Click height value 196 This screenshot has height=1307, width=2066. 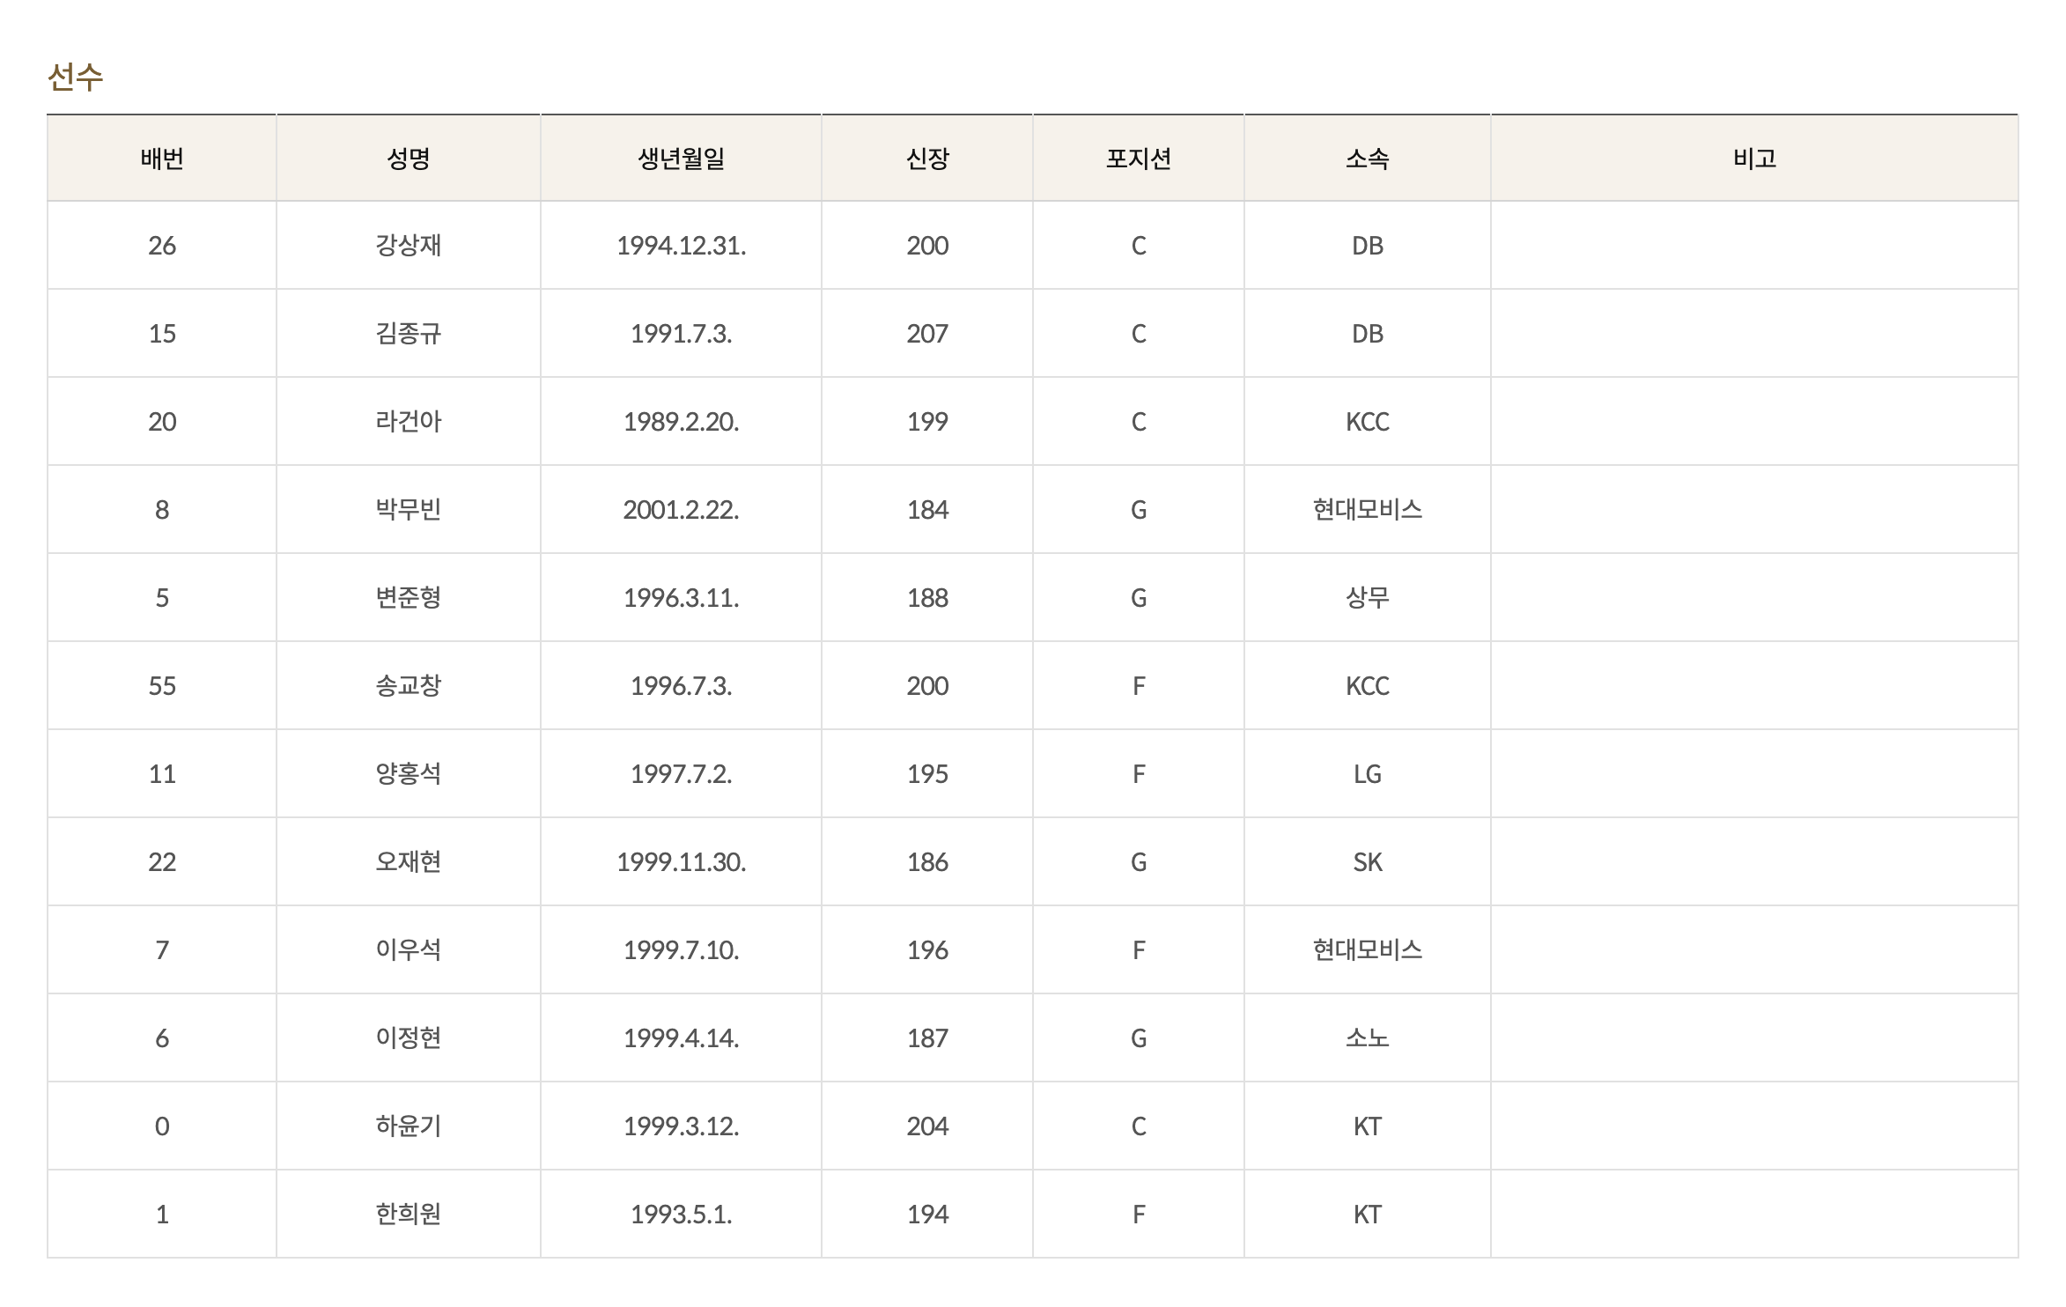click(x=927, y=950)
